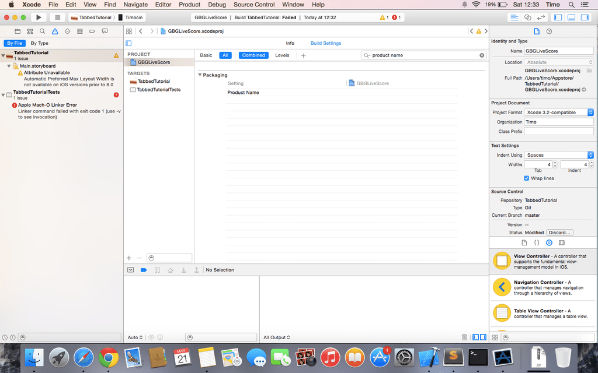This screenshot has width=598, height=373.
Task: Clear the product name search field
Action: [482, 55]
